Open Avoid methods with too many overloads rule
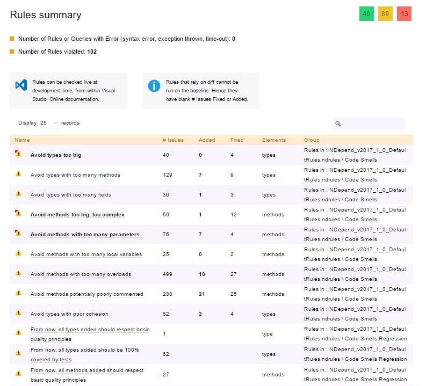The image size is (426, 386). tap(81, 274)
